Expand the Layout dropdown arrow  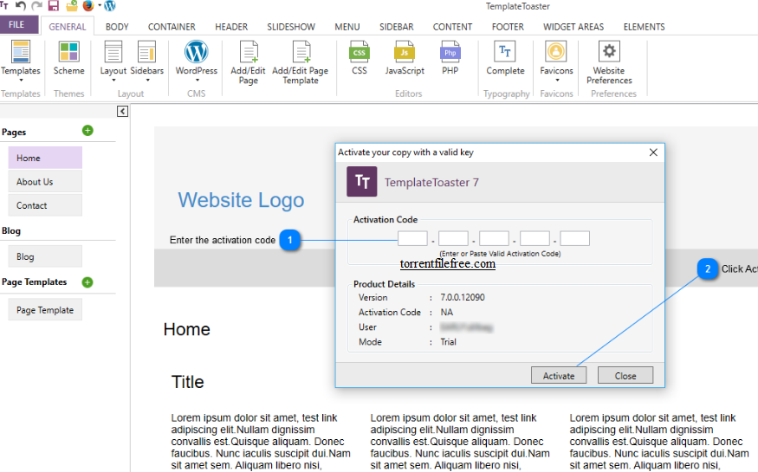coord(113,81)
